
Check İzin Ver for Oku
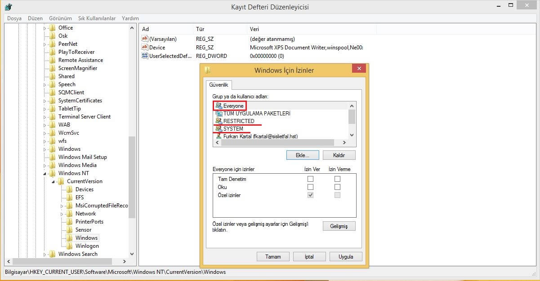pos(310,187)
